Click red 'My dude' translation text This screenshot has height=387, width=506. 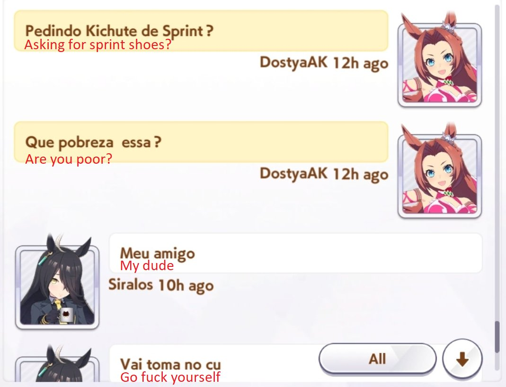(x=147, y=266)
